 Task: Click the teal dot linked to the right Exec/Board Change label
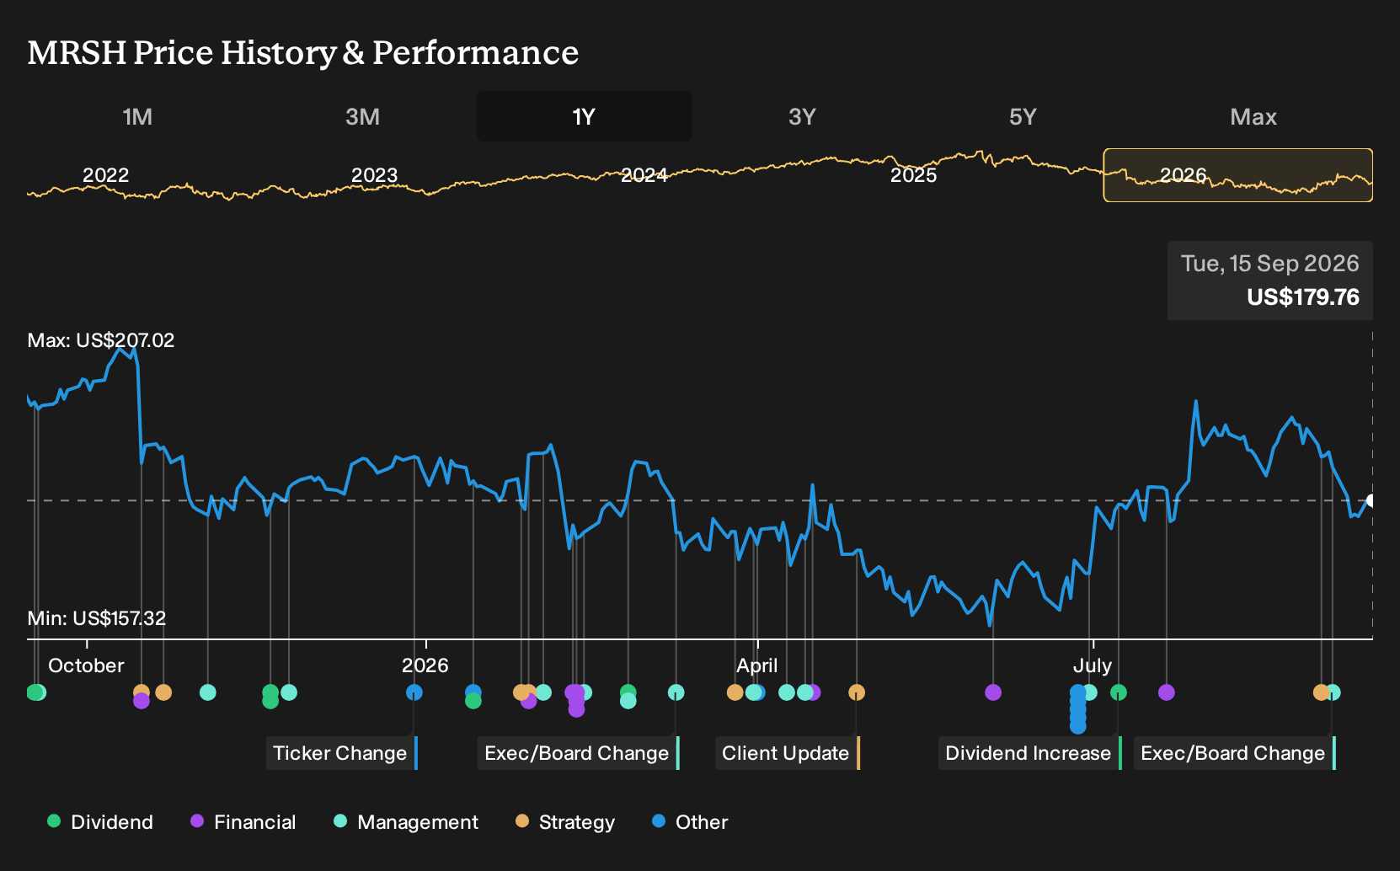(1333, 692)
